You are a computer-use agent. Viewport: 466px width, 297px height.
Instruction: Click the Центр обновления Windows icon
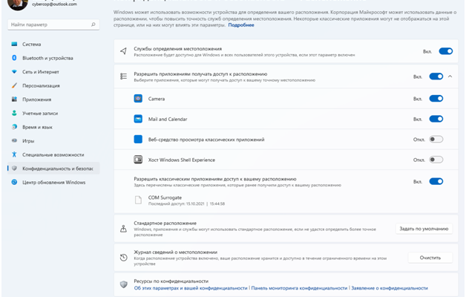pos(14,182)
